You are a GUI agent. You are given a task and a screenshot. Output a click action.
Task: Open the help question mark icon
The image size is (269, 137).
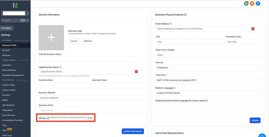click(258, 3)
